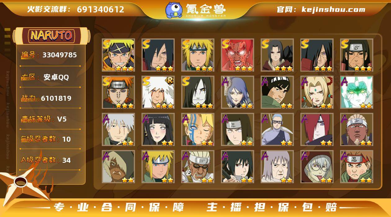The image size is (391, 217).
Task: Pick the Boruto portrait with blue face markings
Action: 198,130
